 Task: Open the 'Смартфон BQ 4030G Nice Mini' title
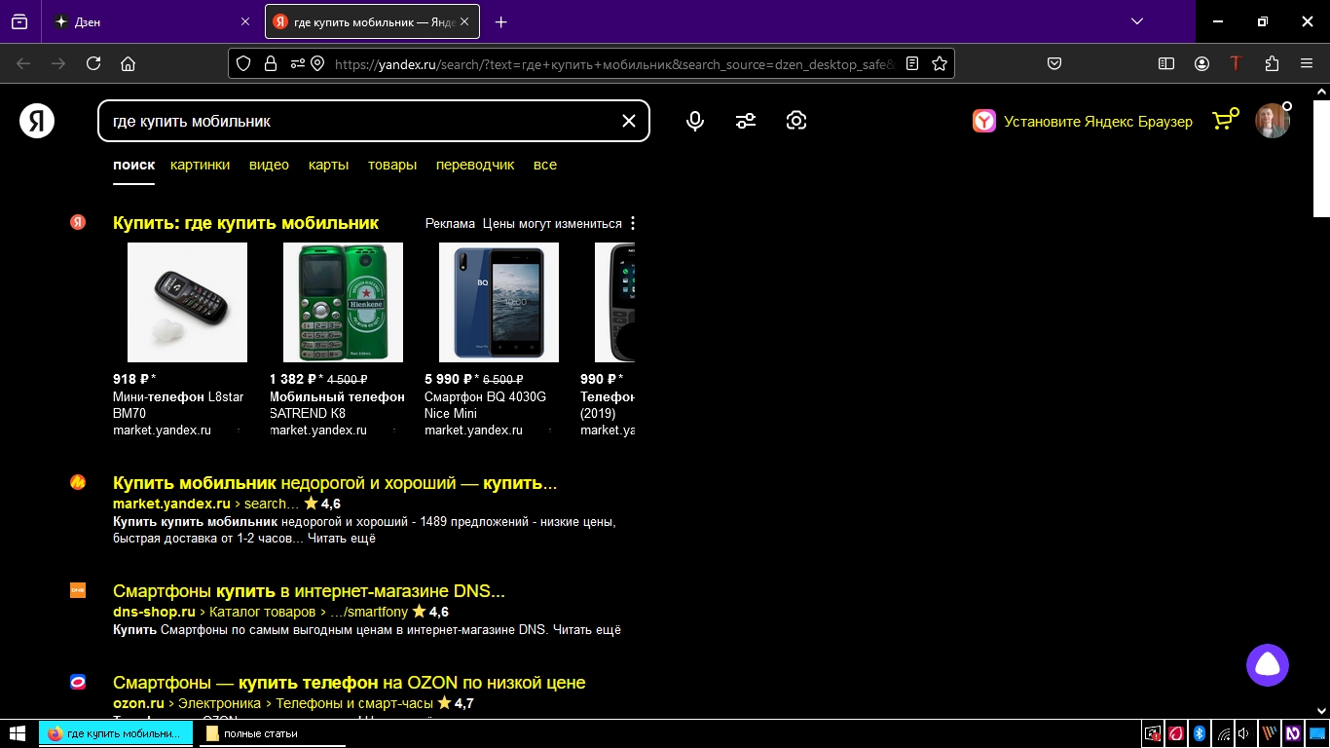(x=485, y=405)
